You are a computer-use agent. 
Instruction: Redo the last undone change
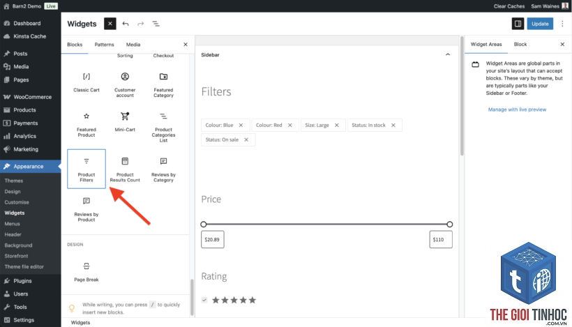coord(140,24)
